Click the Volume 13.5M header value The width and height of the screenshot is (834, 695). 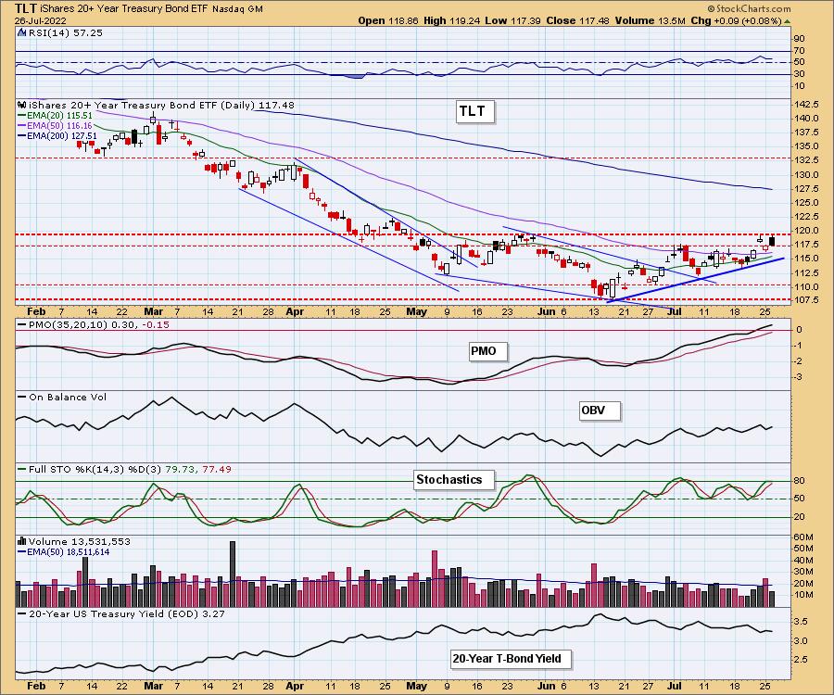click(651, 20)
